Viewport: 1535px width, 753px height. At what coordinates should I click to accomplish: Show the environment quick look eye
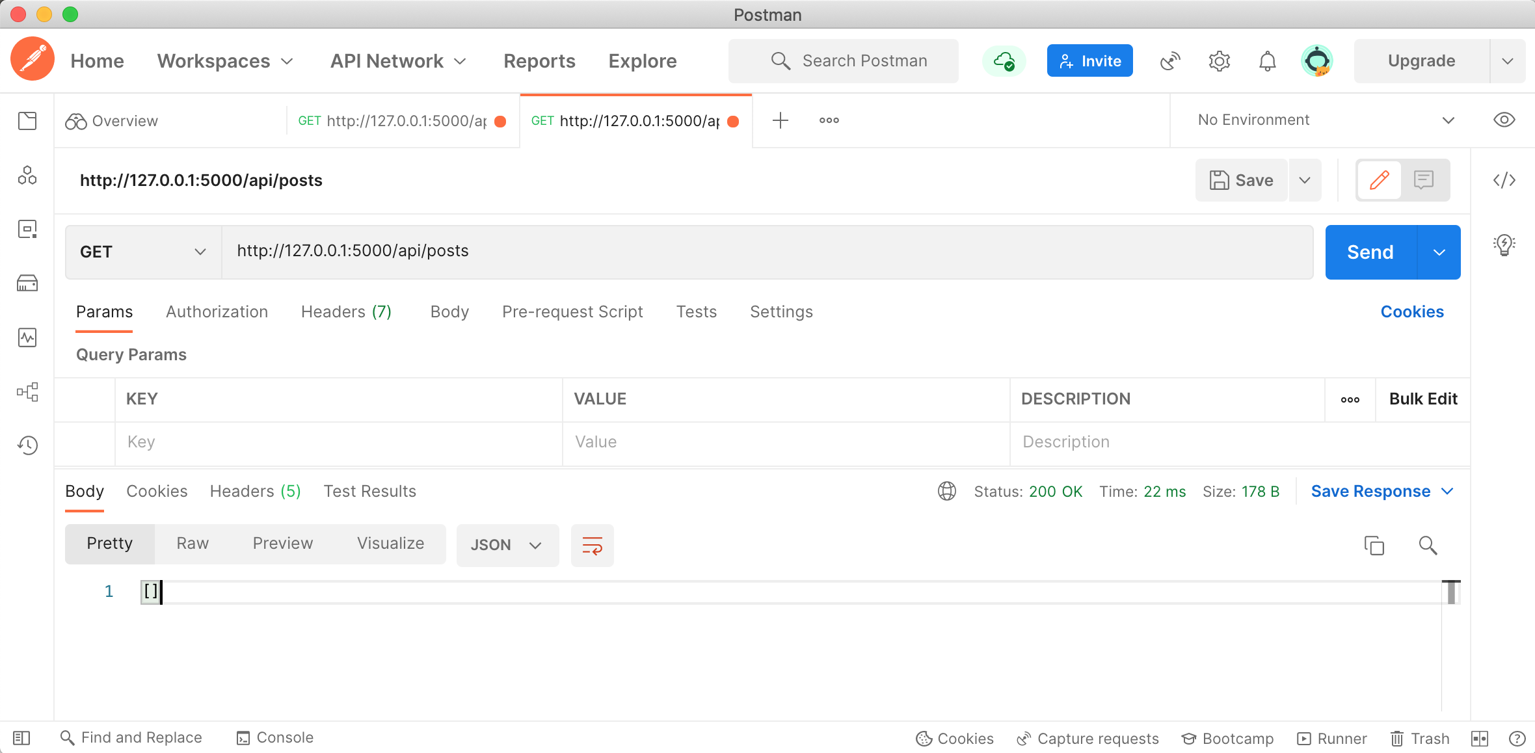coord(1504,120)
